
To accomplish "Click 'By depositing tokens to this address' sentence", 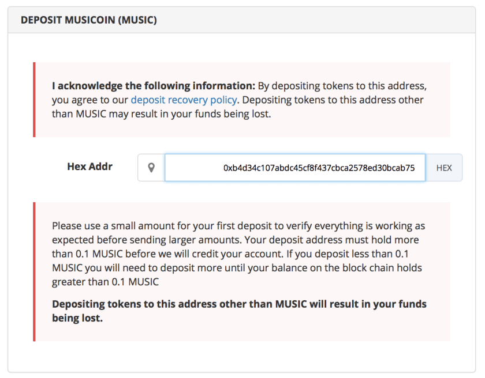I will click(x=342, y=86).
